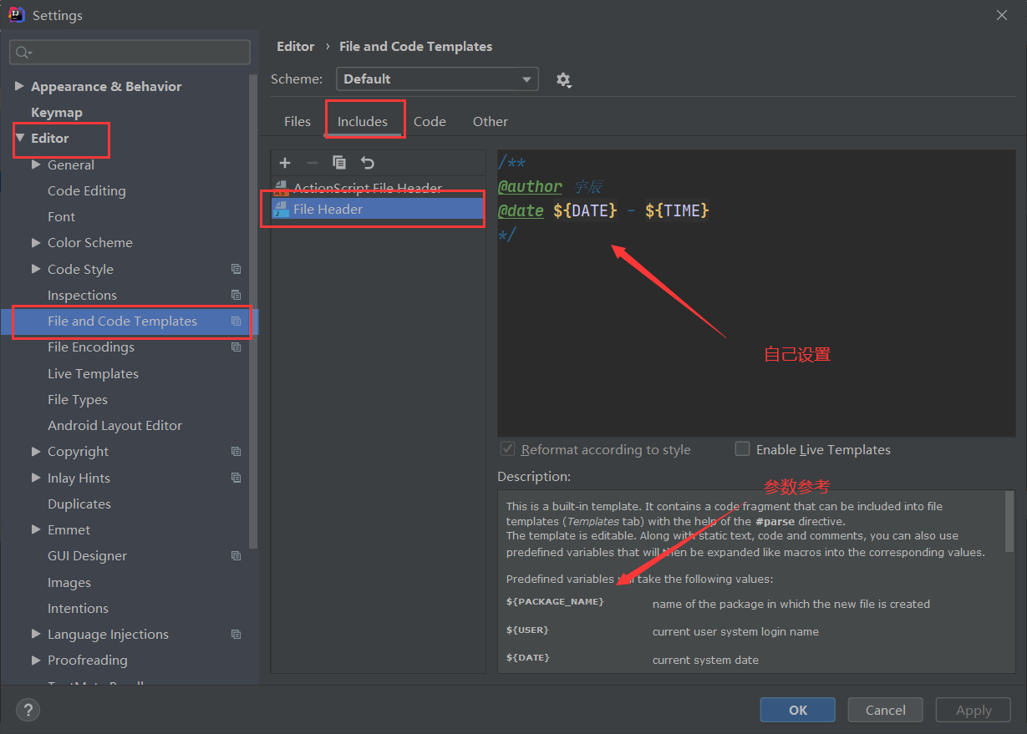Open File Types settings
The image size is (1027, 734).
(78, 399)
